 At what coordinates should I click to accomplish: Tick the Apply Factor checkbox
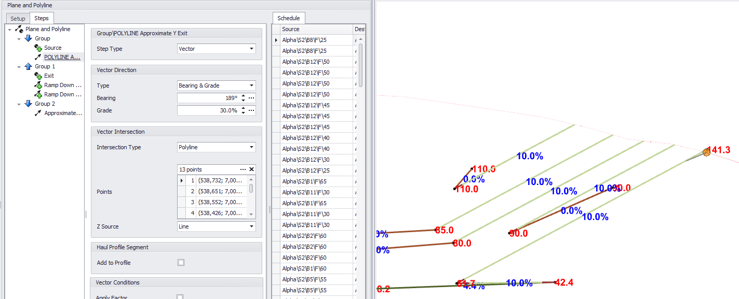(180, 297)
